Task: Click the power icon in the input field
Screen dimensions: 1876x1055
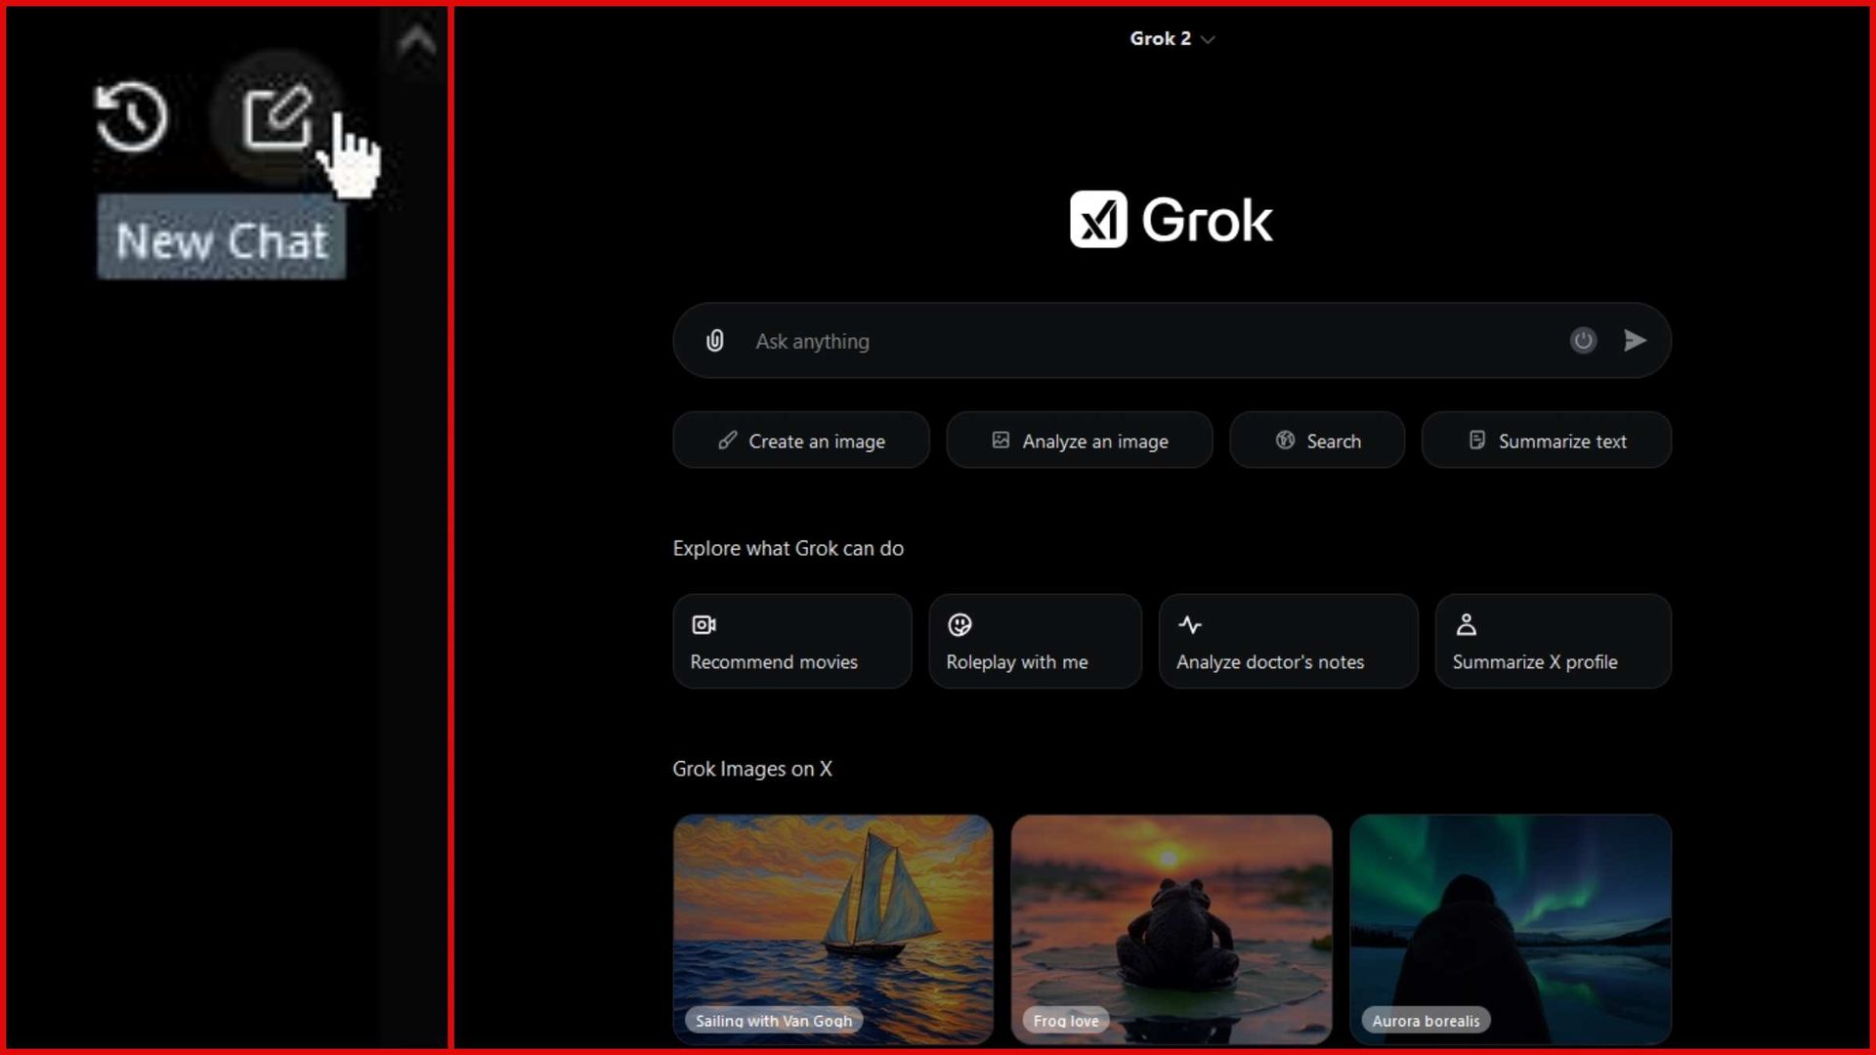Action: tap(1584, 341)
